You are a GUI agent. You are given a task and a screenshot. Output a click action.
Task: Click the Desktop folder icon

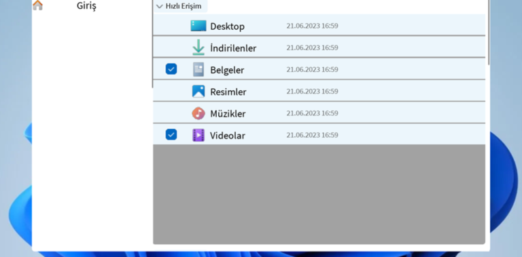tap(198, 26)
